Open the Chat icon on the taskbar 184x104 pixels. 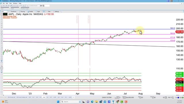tap(88, 102)
